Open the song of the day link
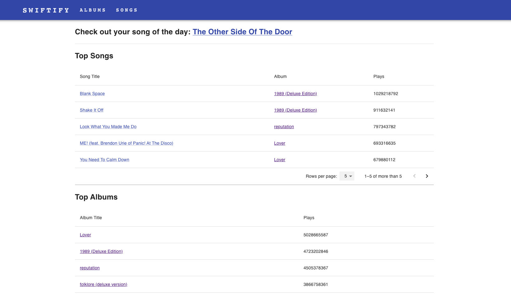This screenshot has height=294, width=511. coord(242,32)
